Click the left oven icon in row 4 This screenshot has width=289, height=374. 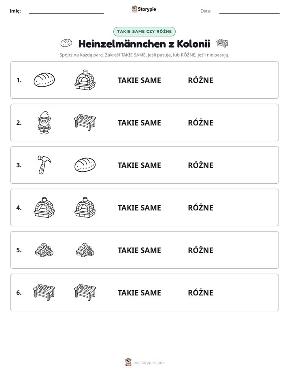[x=44, y=207]
